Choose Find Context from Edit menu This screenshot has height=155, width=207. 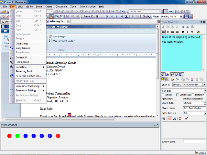[30, 62]
